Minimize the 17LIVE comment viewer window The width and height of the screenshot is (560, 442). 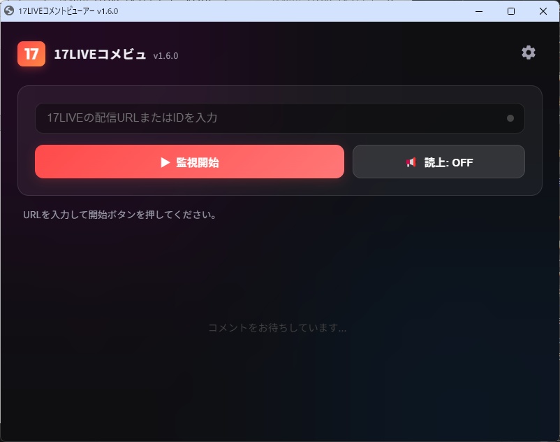click(x=479, y=11)
